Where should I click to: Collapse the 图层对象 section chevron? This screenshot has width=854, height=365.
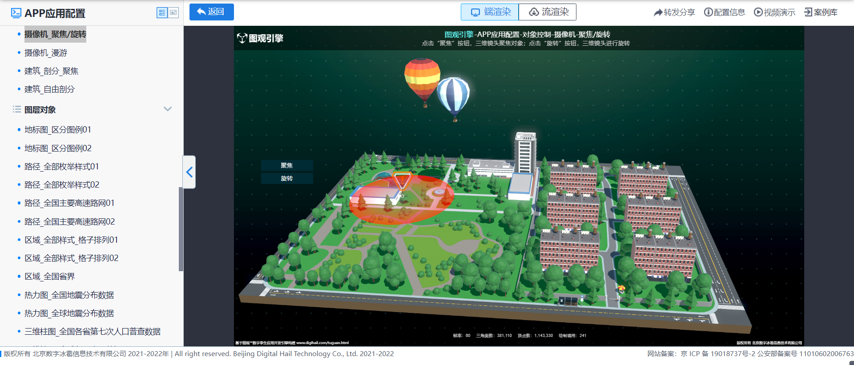coord(168,109)
